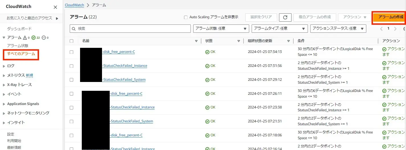Click the CloudWatch breadcrumb link
The image size is (406, 150).
coord(75,5)
